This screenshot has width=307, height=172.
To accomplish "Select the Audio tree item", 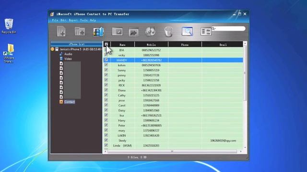I will [x=68, y=54].
